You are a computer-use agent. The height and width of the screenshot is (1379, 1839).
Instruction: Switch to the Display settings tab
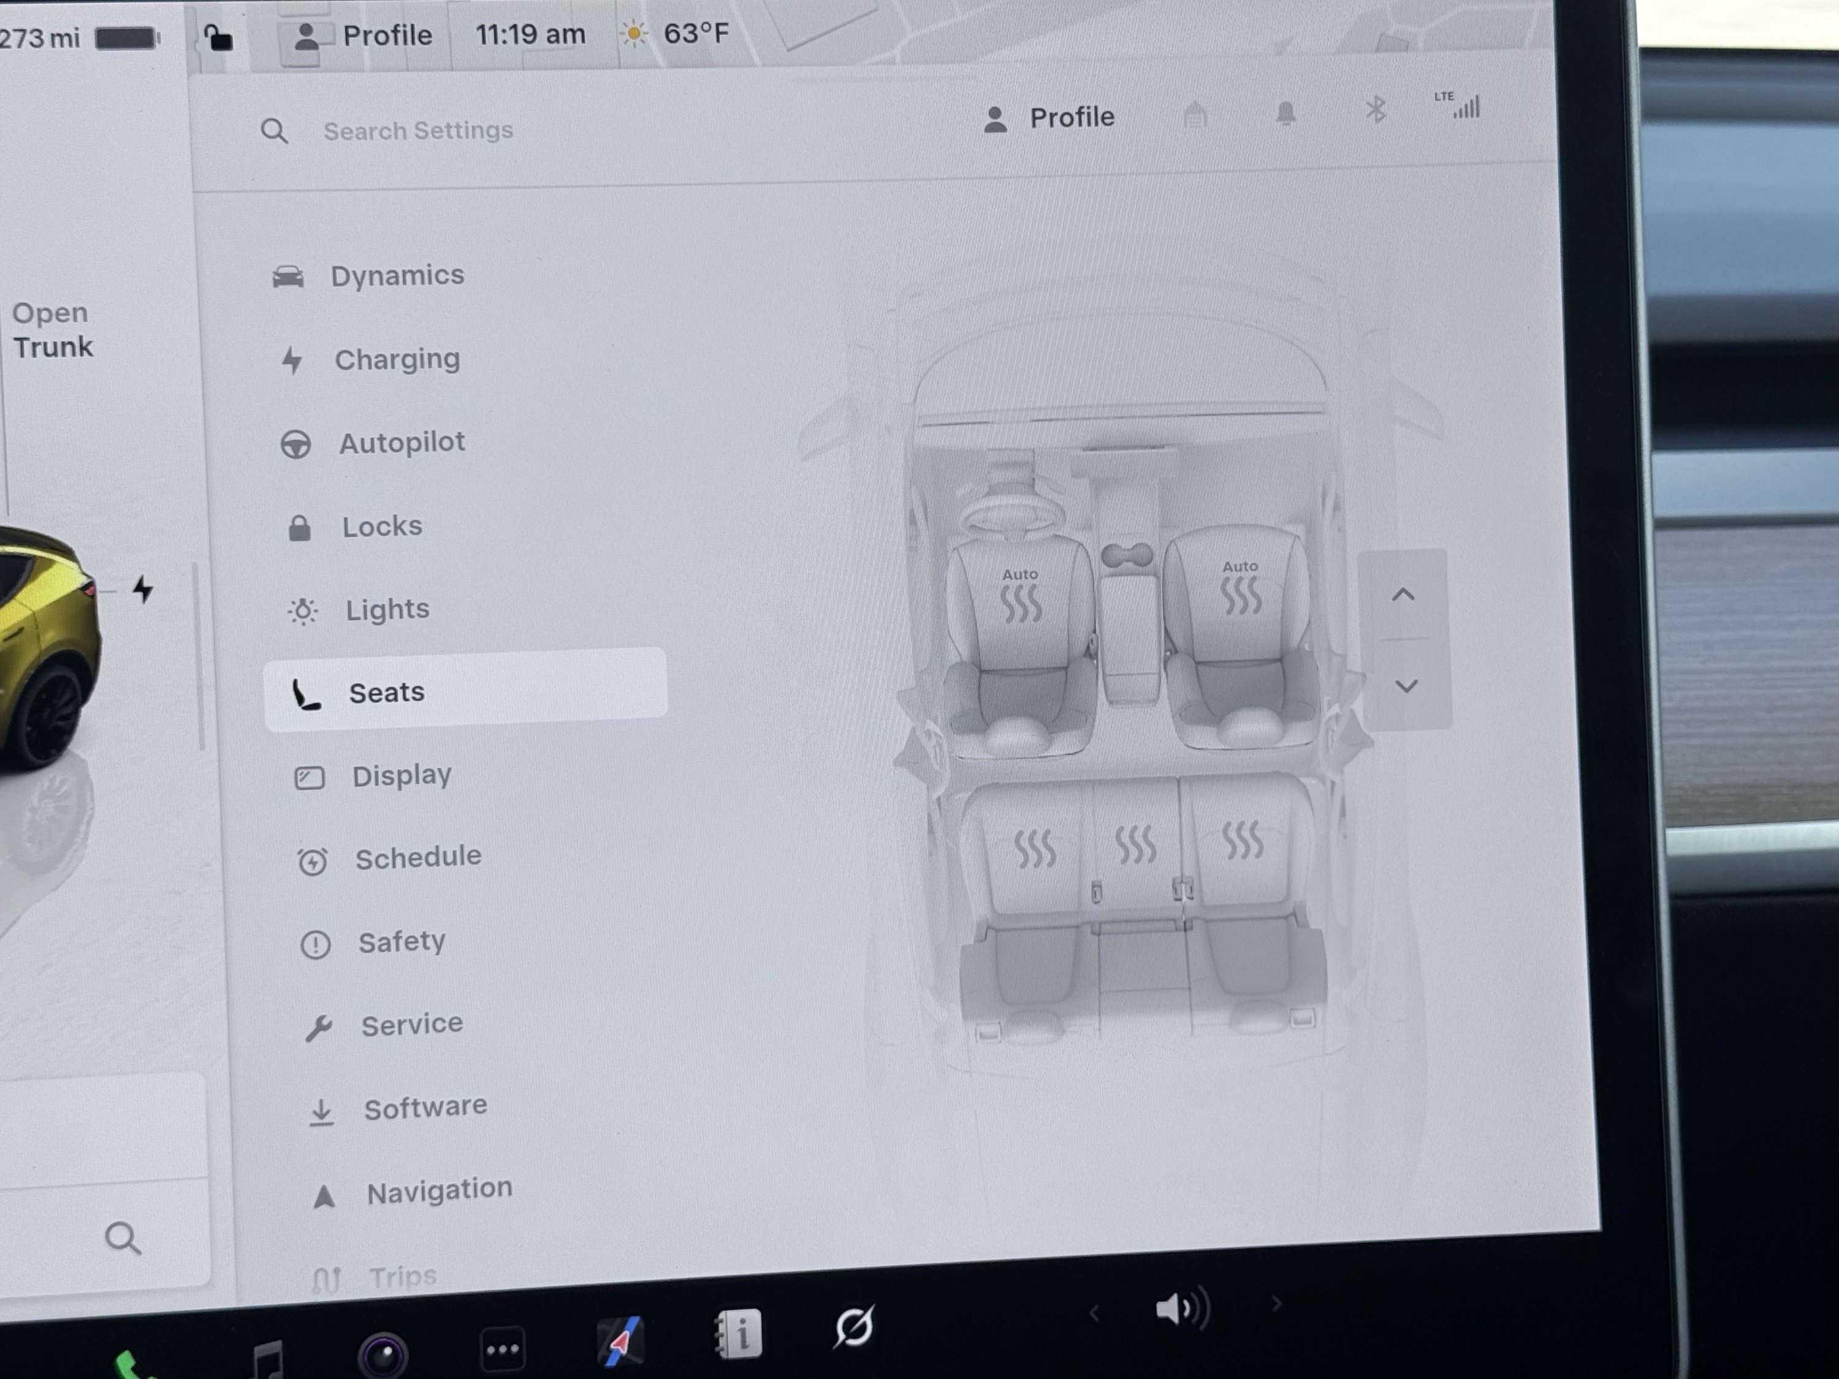[402, 775]
